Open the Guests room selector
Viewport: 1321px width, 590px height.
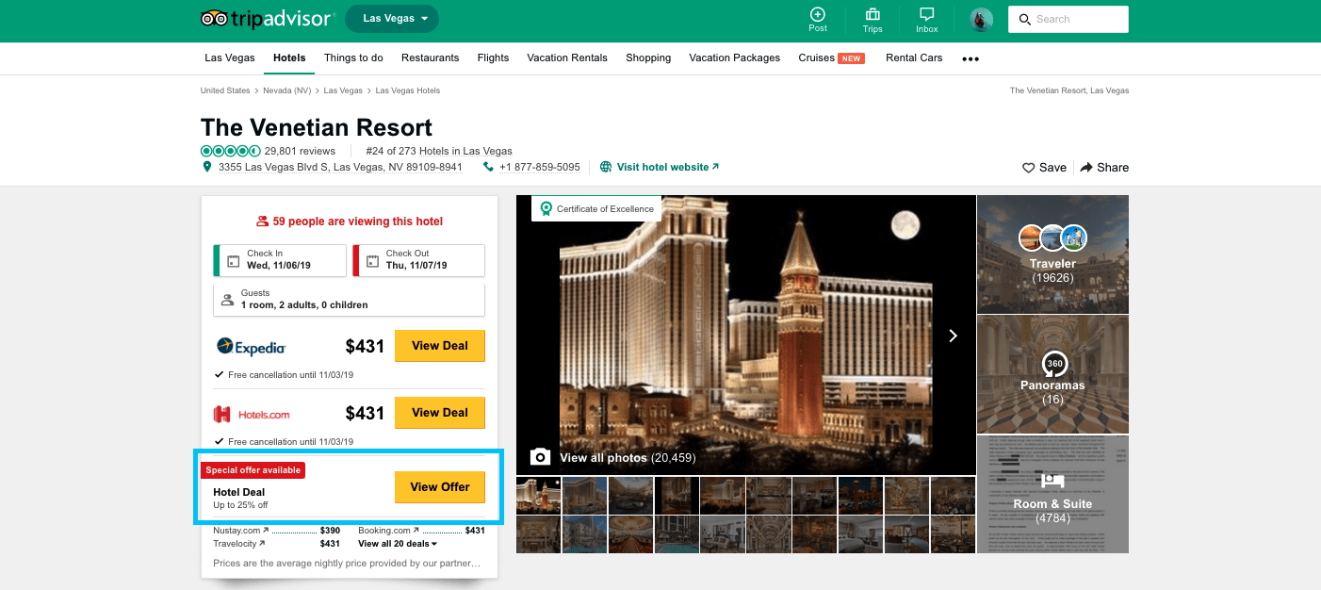point(350,300)
